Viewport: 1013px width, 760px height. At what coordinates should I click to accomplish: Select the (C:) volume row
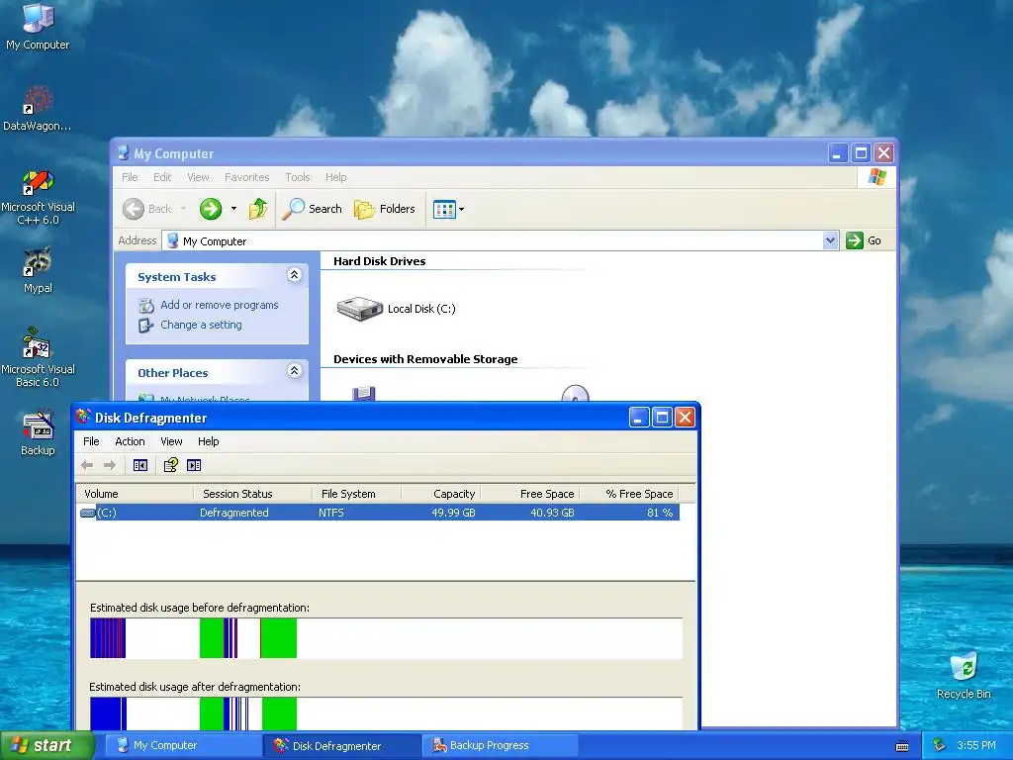click(x=379, y=513)
